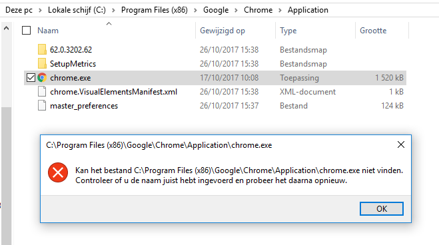Click OK in the error dialog

tap(382, 208)
